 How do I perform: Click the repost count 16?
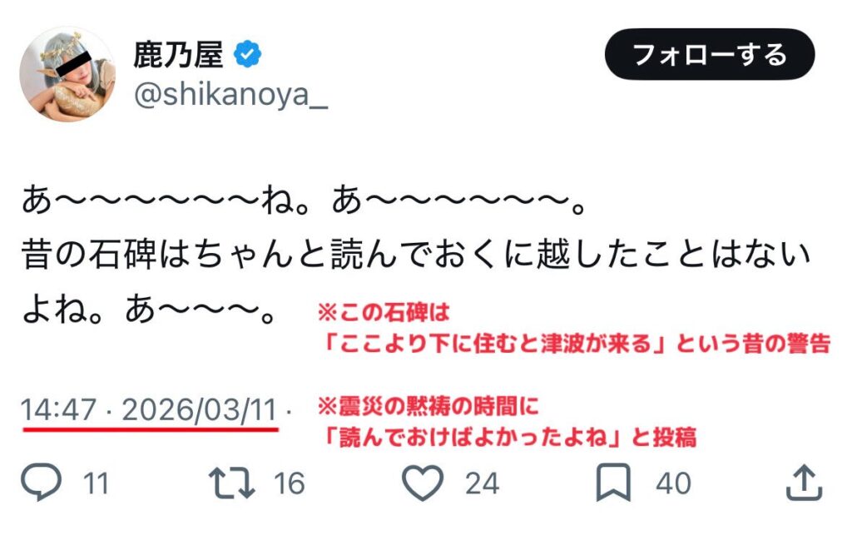[289, 483]
